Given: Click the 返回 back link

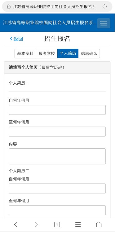Looking at the screenshot, I should point(16,39).
